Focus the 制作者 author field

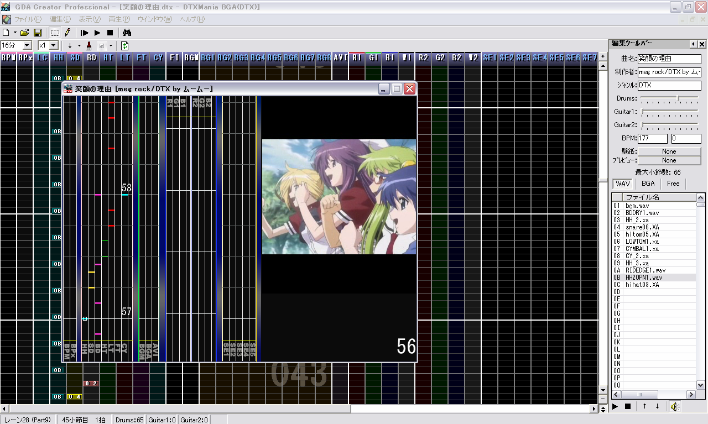[669, 72]
